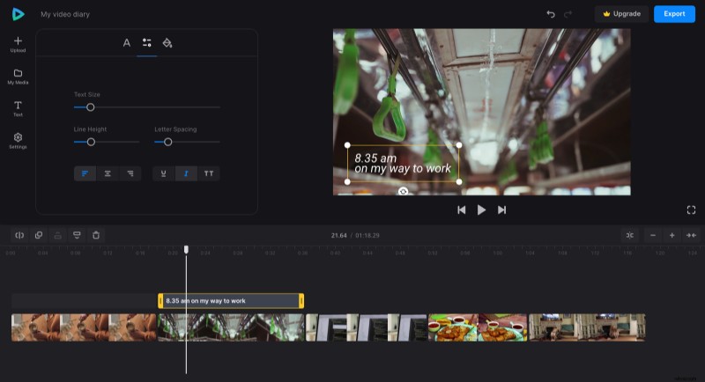Click the Export button
The height and width of the screenshot is (382, 705).
(674, 14)
